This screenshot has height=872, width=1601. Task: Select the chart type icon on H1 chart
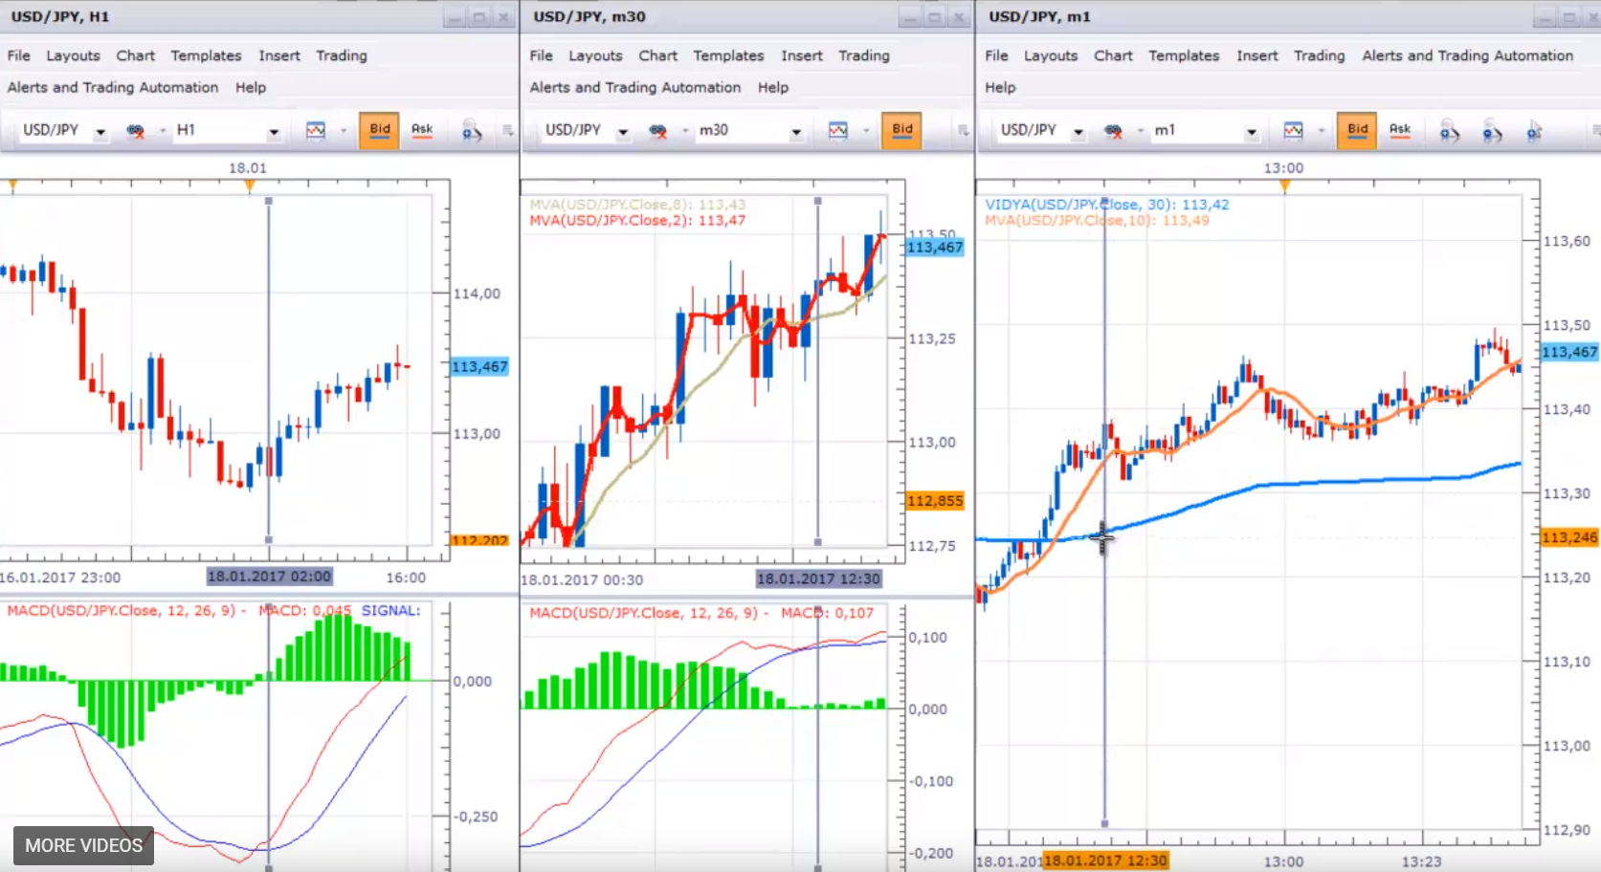coord(316,131)
